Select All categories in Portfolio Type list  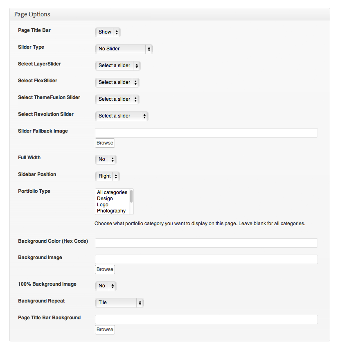point(112,192)
